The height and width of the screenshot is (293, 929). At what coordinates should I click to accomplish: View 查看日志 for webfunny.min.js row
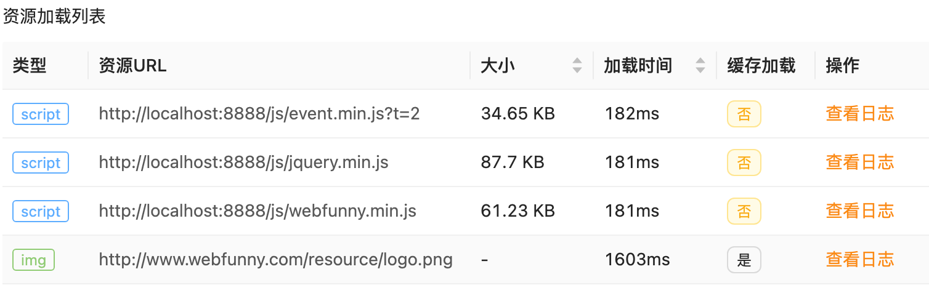(x=859, y=211)
